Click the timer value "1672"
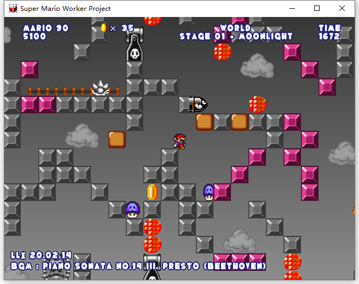The height and width of the screenshot is (284, 359). click(x=329, y=36)
